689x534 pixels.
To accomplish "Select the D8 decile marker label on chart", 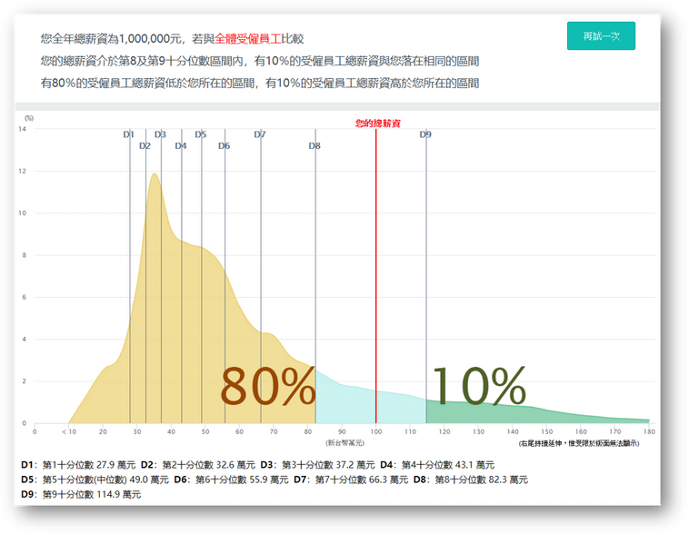I will pos(315,146).
